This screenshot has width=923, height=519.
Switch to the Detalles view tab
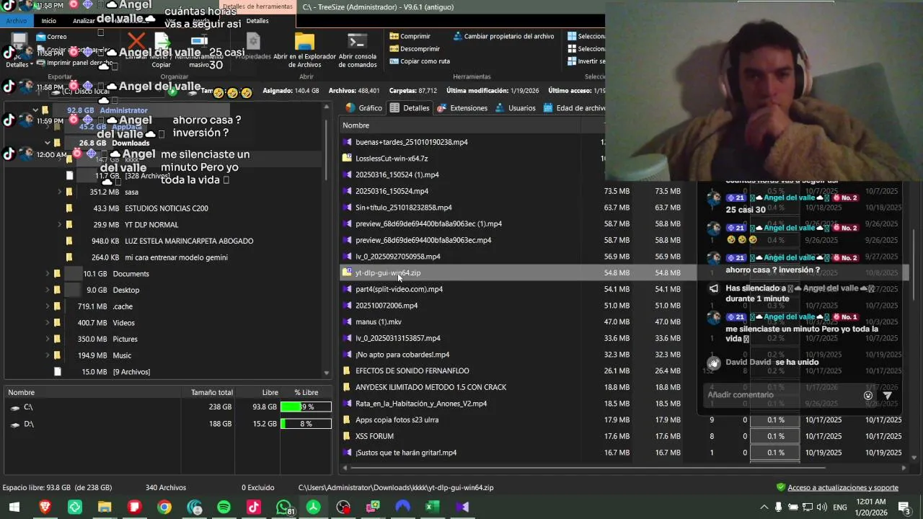(x=410, y=108)
